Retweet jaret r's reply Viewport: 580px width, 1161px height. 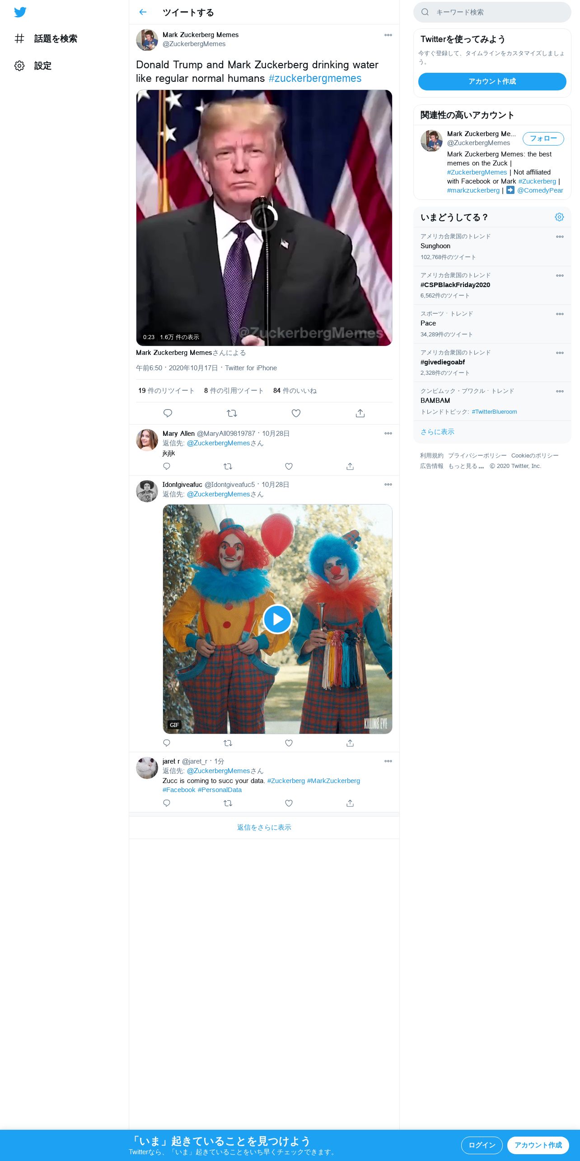pos(228,803)
